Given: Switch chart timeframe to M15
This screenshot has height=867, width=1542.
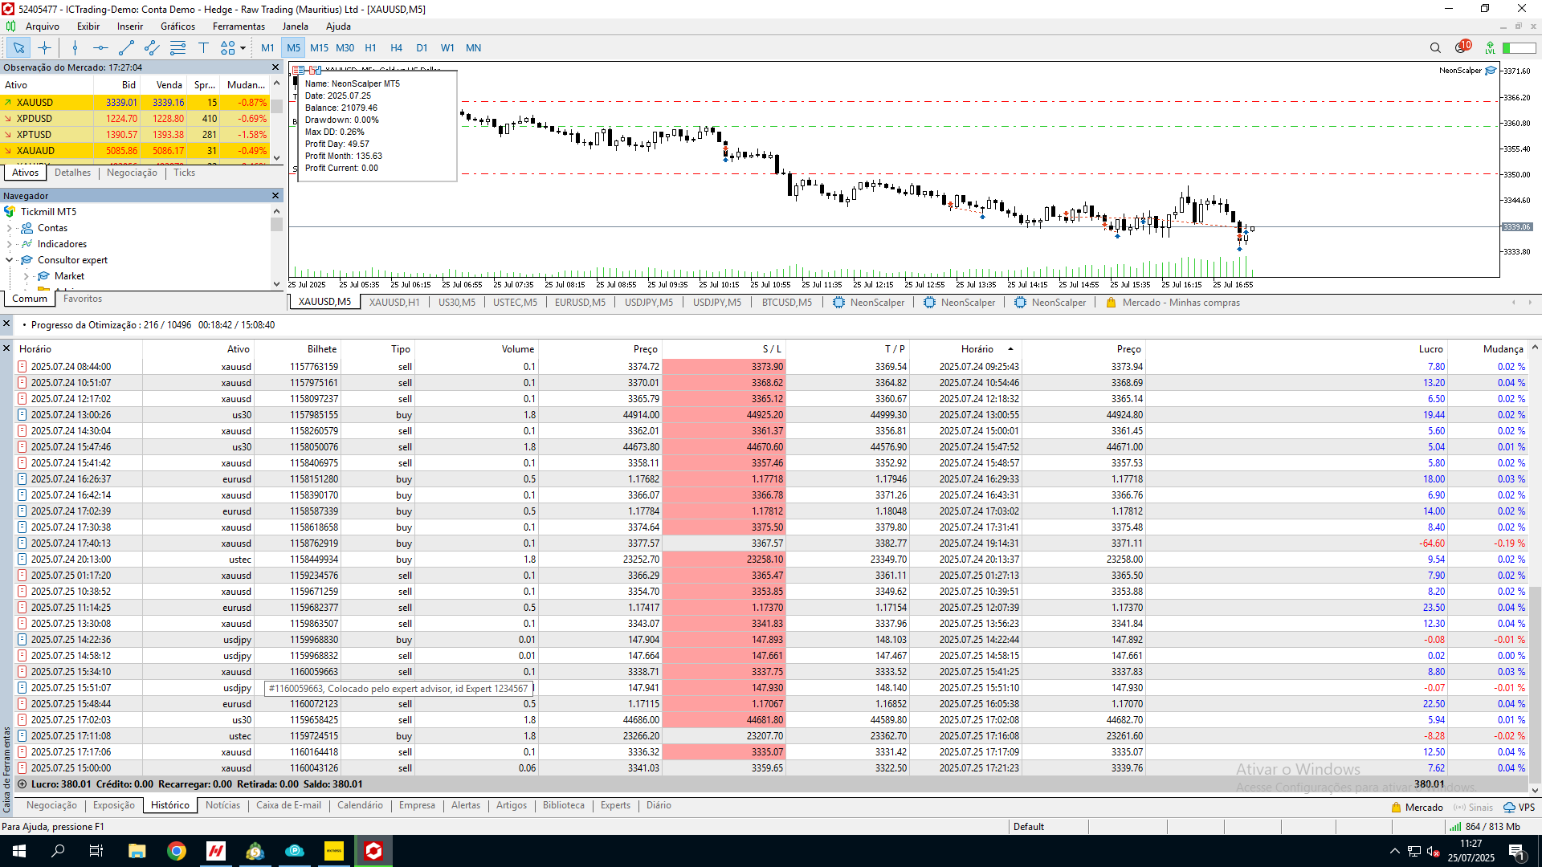Looking at the screenshot, I should coord(319,48).
